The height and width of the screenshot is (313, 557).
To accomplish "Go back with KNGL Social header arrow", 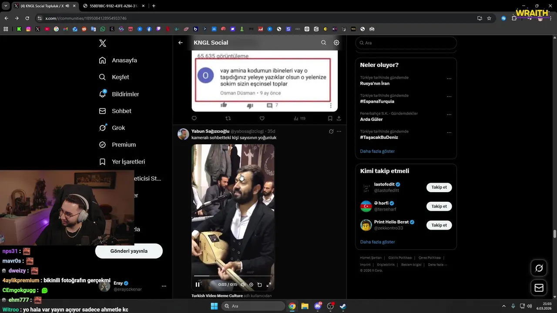I will tap(181, 43).
